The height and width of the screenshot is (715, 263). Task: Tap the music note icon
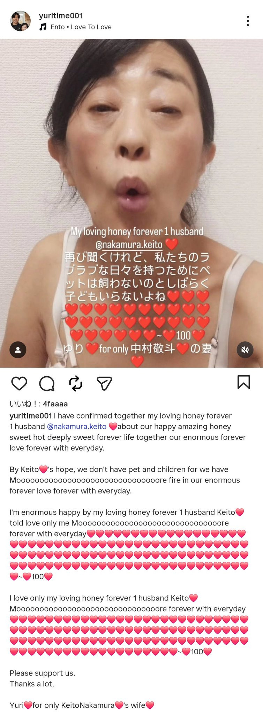click(43, 27)
